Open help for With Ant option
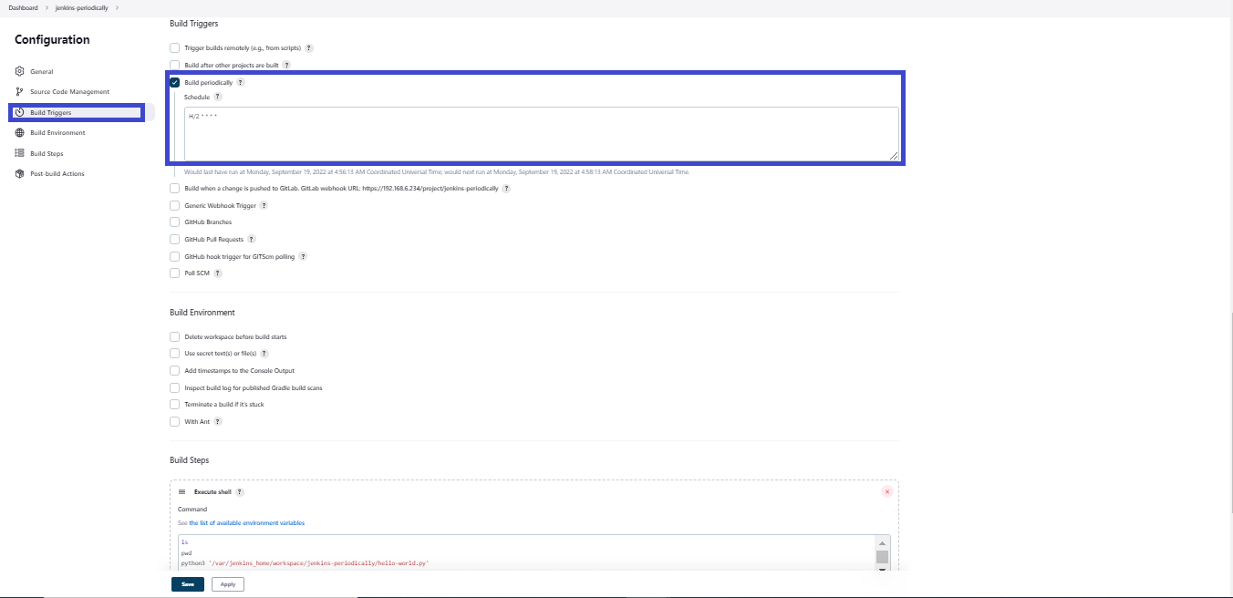This screenshot has width=1233, height=598. (218, 421)
